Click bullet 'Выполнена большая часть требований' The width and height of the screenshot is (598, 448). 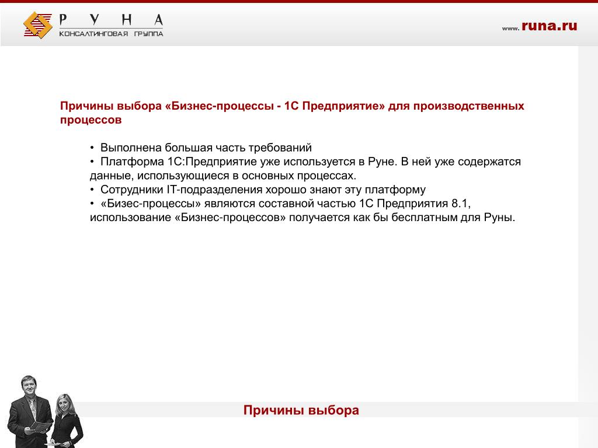(206, 148)
